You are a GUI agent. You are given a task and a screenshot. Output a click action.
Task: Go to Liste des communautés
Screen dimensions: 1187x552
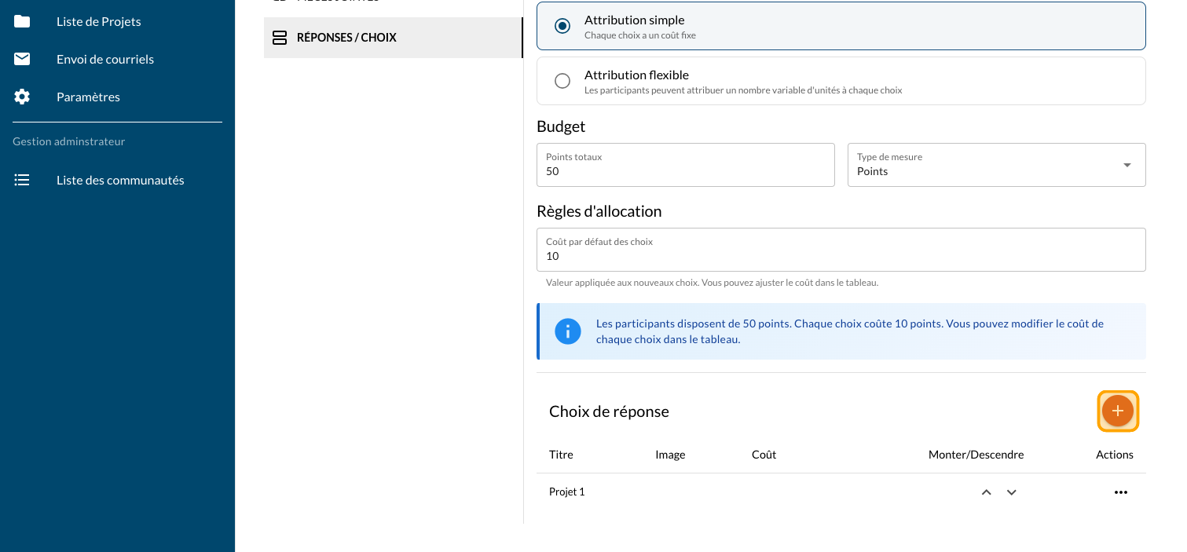click(x=120, y=180)
